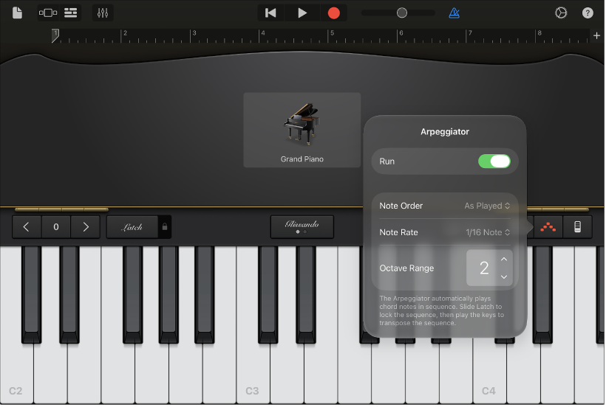The height and width of the screenshot is (407, 606).
Task: Click bar 3 on the ruler
Action: (194, 33)
